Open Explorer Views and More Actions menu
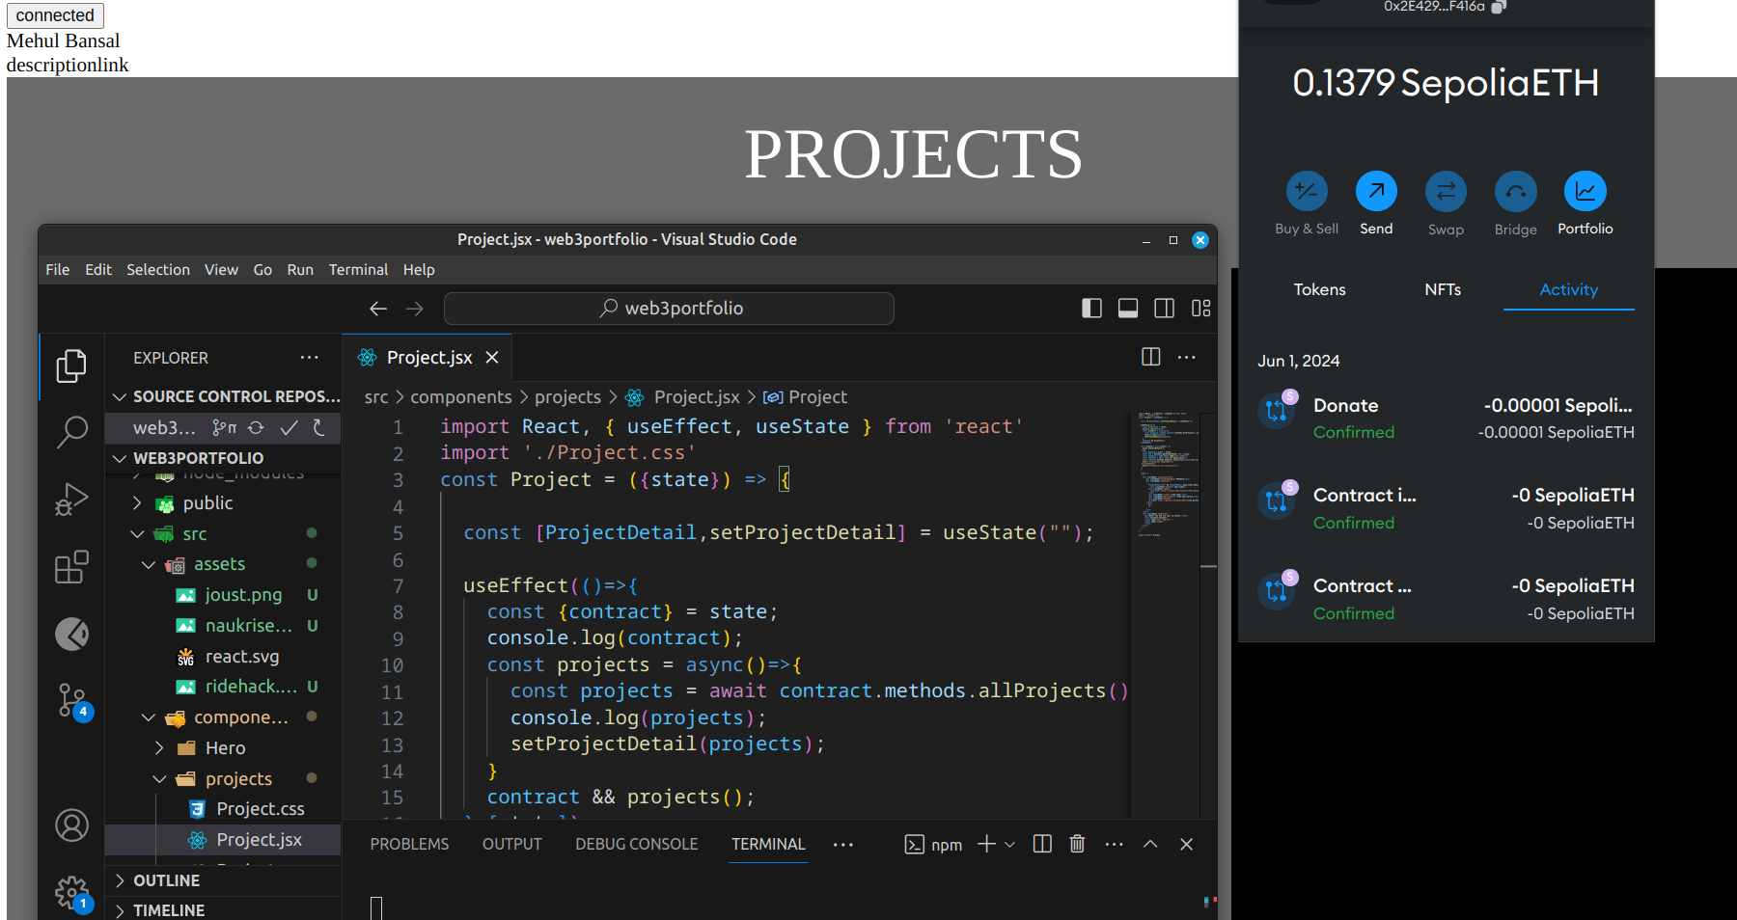The image size is (1737, 920). coord(309,358)
